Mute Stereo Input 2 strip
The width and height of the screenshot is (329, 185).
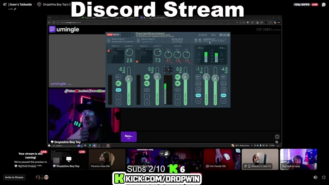coord(147,103)
